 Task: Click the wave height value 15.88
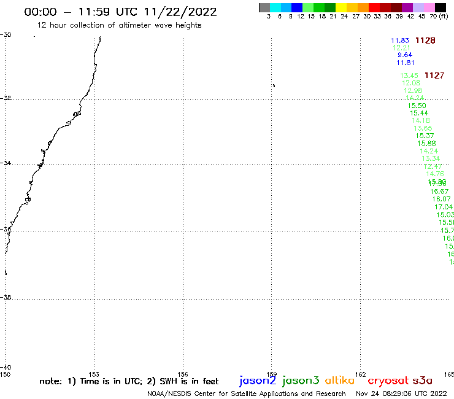pos(426,144)
